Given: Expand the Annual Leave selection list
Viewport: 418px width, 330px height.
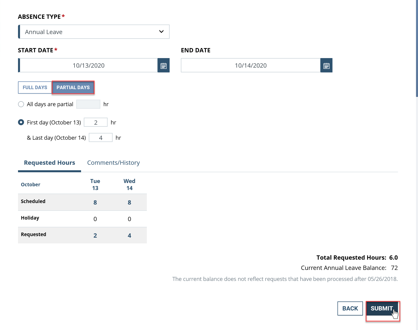Looking at the screenshot, I should [161, 32].
